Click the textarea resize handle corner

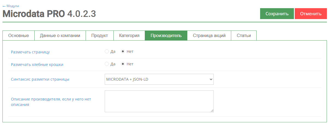point(212,110)
